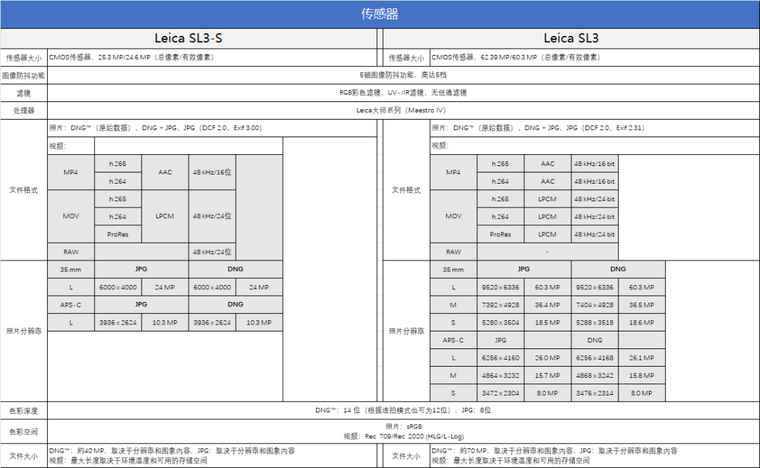Select the 滤镜 row label
The width and height of the screenshot is (760, 468).
(23, 93)
